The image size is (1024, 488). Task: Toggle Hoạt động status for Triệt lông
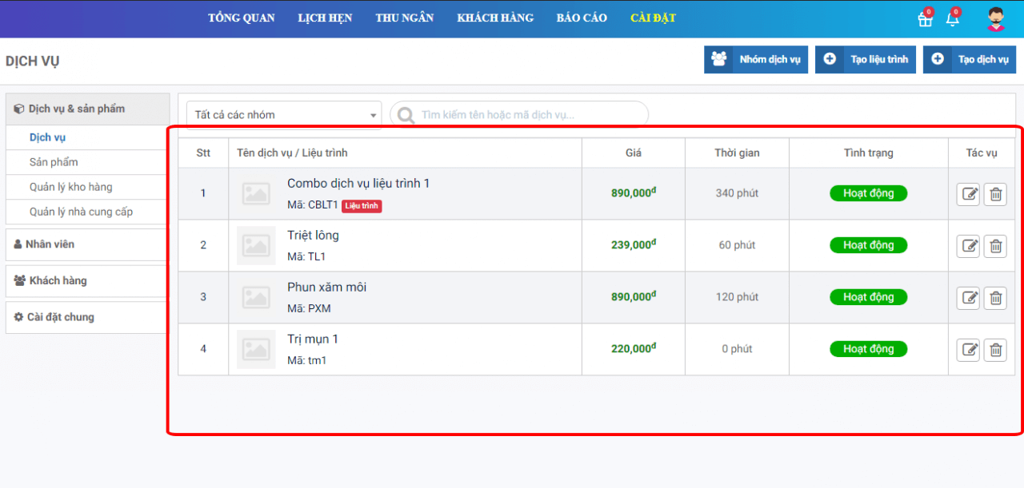coord(868,245)
